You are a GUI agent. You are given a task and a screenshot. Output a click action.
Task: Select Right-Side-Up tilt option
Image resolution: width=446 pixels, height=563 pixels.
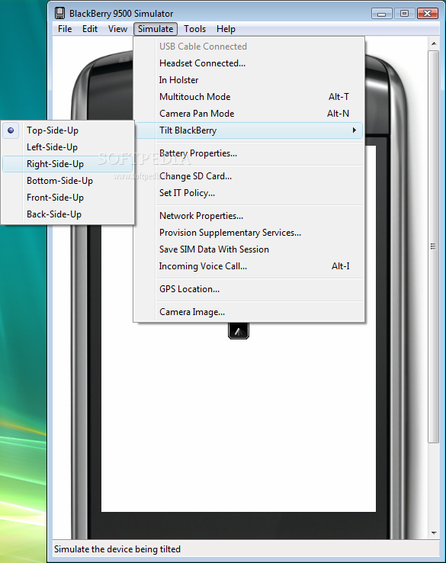pyautogui.click(x=67, y=164)
